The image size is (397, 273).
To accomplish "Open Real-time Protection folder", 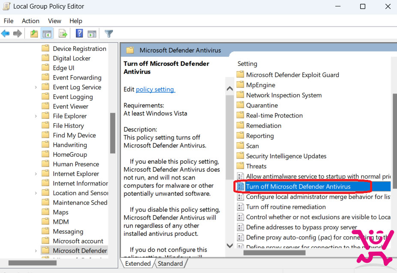I will (274, 115).
